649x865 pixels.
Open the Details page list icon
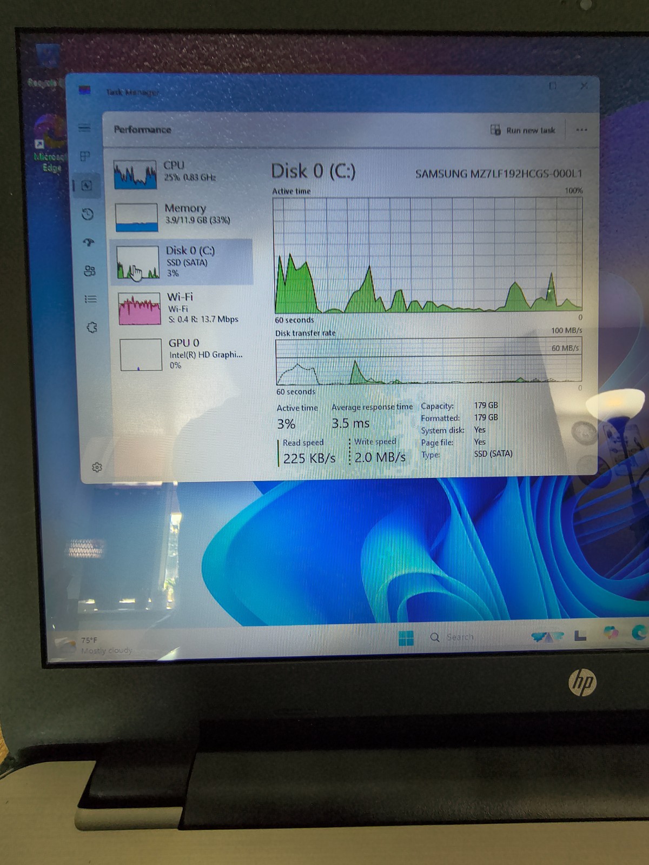[91, 299]
